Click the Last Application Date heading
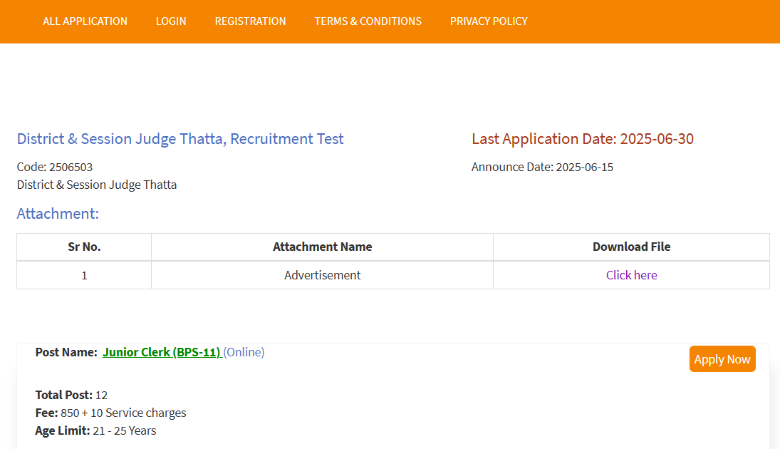 pyautogui.click(x=582, y=139)
